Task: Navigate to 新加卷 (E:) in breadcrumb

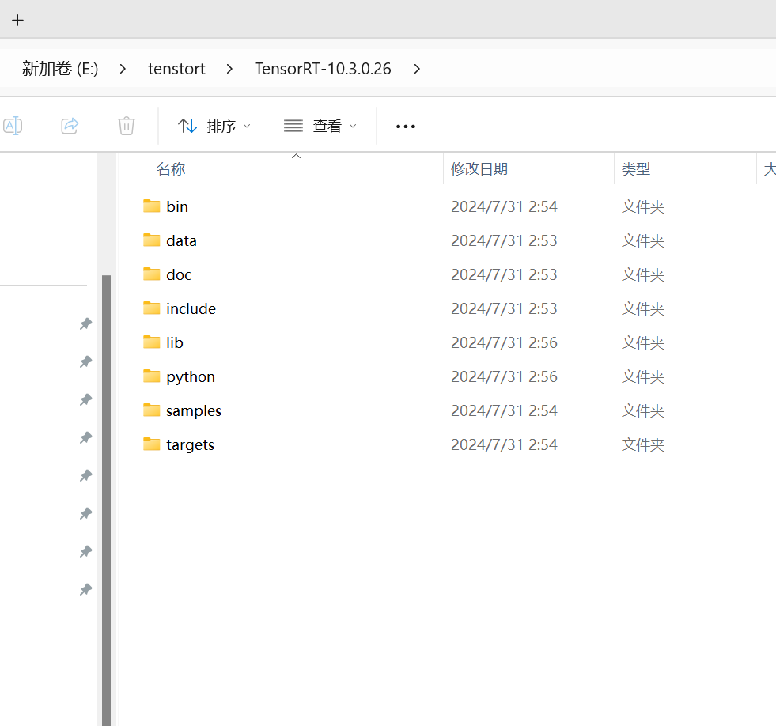Action: click(60, 69)
